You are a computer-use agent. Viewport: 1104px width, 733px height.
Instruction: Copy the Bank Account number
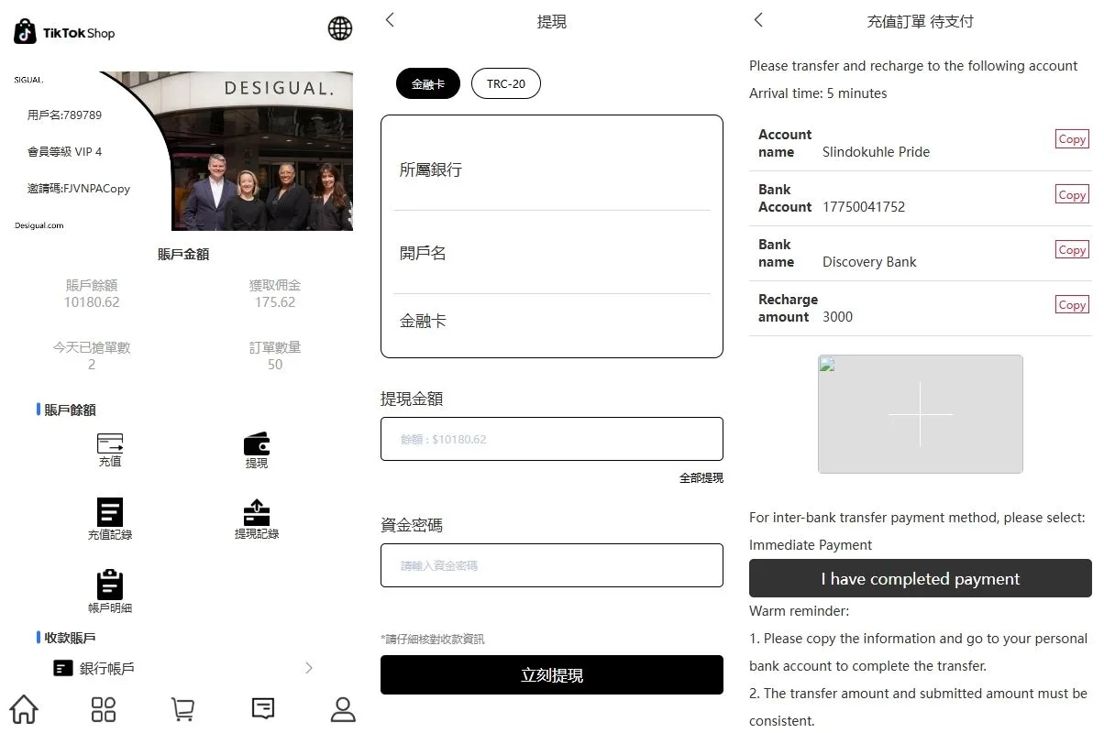[x=1072, y=195]
